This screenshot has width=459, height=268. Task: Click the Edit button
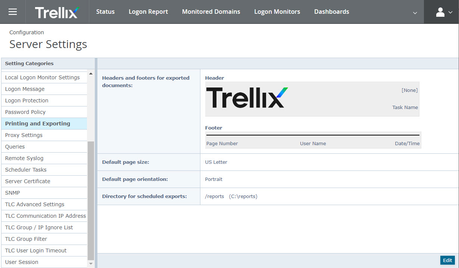click(x=447, y=261)
